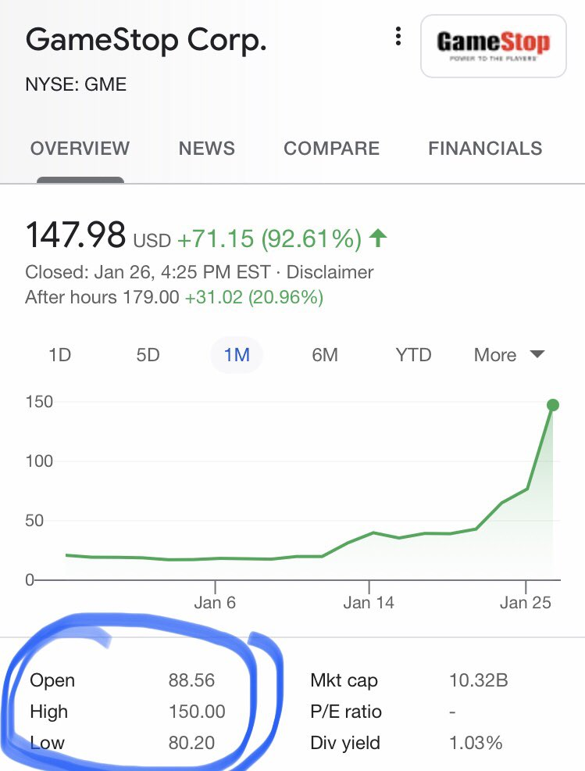Expand the More time ranges dropdown

point(508,355)
